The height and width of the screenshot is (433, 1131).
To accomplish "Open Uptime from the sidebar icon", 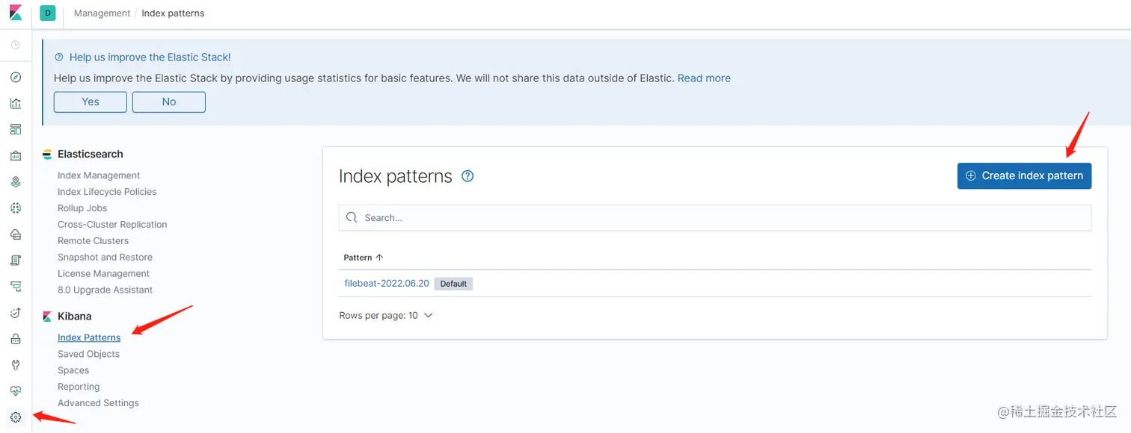I will pos(16,313).
